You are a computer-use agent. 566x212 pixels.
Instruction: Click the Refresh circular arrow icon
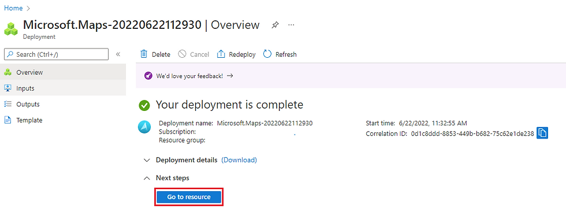pyautogui.click(x=267, y=54)
